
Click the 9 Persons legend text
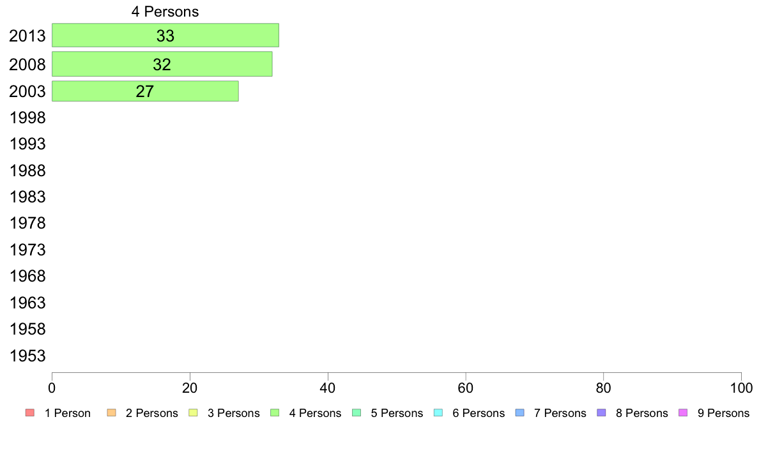[723, 413]
